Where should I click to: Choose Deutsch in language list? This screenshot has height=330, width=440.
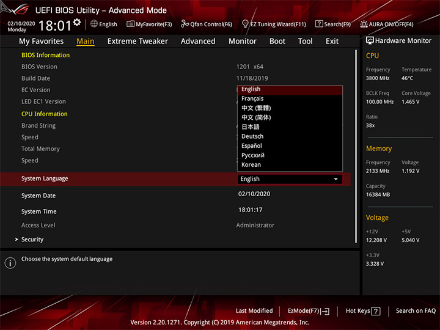(x=290, y=136)
